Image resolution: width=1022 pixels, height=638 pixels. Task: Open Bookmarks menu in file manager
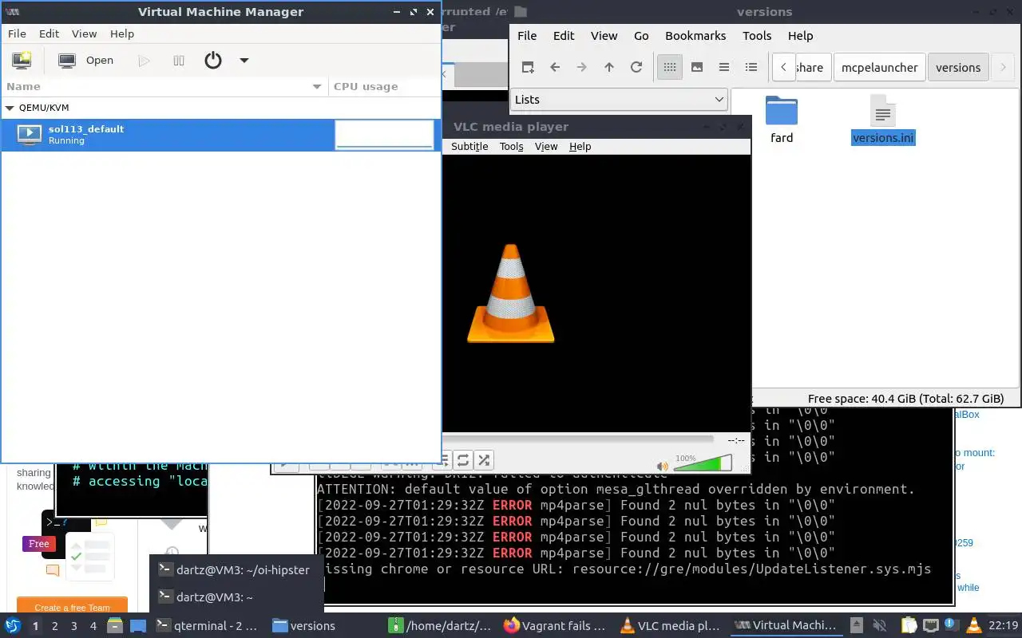click(695, 35)
